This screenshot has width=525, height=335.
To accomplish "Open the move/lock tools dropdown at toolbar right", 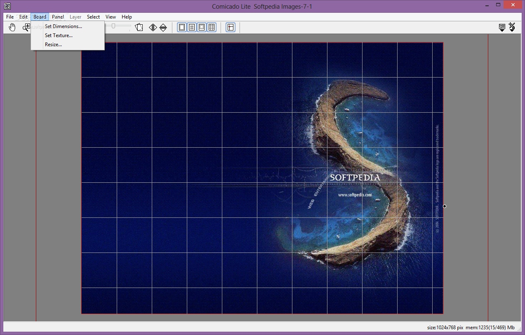I will 512,27.
